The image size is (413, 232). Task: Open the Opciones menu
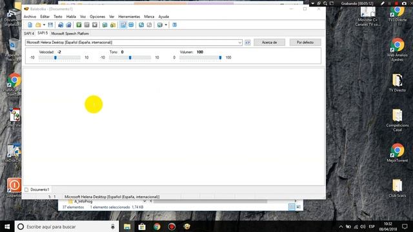pyautogui.click(x=97, y=17)
